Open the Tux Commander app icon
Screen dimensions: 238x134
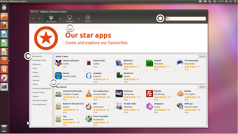pos(180,63)
